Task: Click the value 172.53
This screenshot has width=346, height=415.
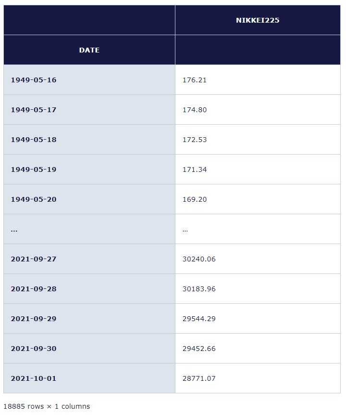Action: coord(195,140)
